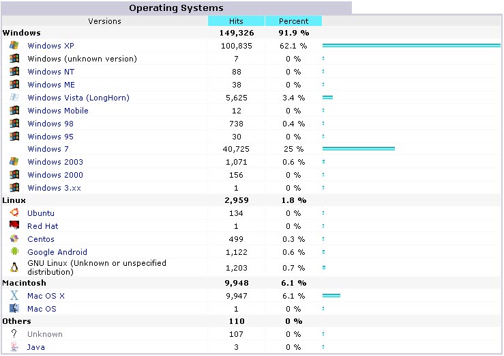Select the Linux group heading

coord(14,200)
